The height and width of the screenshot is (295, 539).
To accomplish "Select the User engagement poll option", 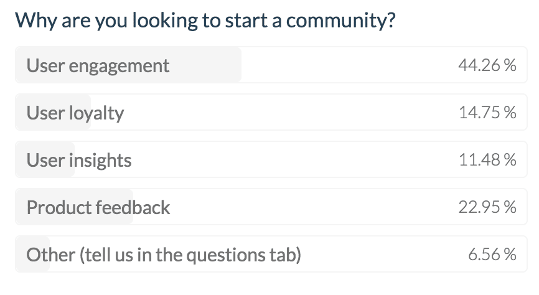I will click(98, 65).
